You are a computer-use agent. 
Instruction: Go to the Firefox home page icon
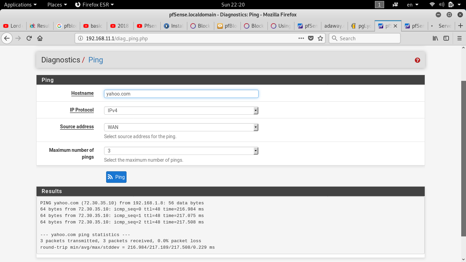pyautogui.click(x=40, y=38)
